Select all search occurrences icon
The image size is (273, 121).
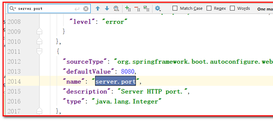click(x=146, y=9)
